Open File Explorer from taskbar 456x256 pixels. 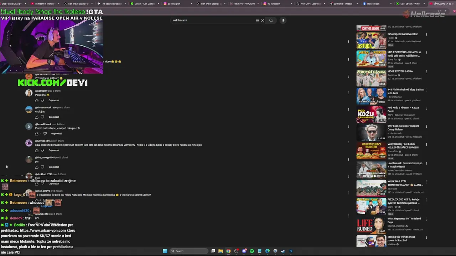pos(221,251)
